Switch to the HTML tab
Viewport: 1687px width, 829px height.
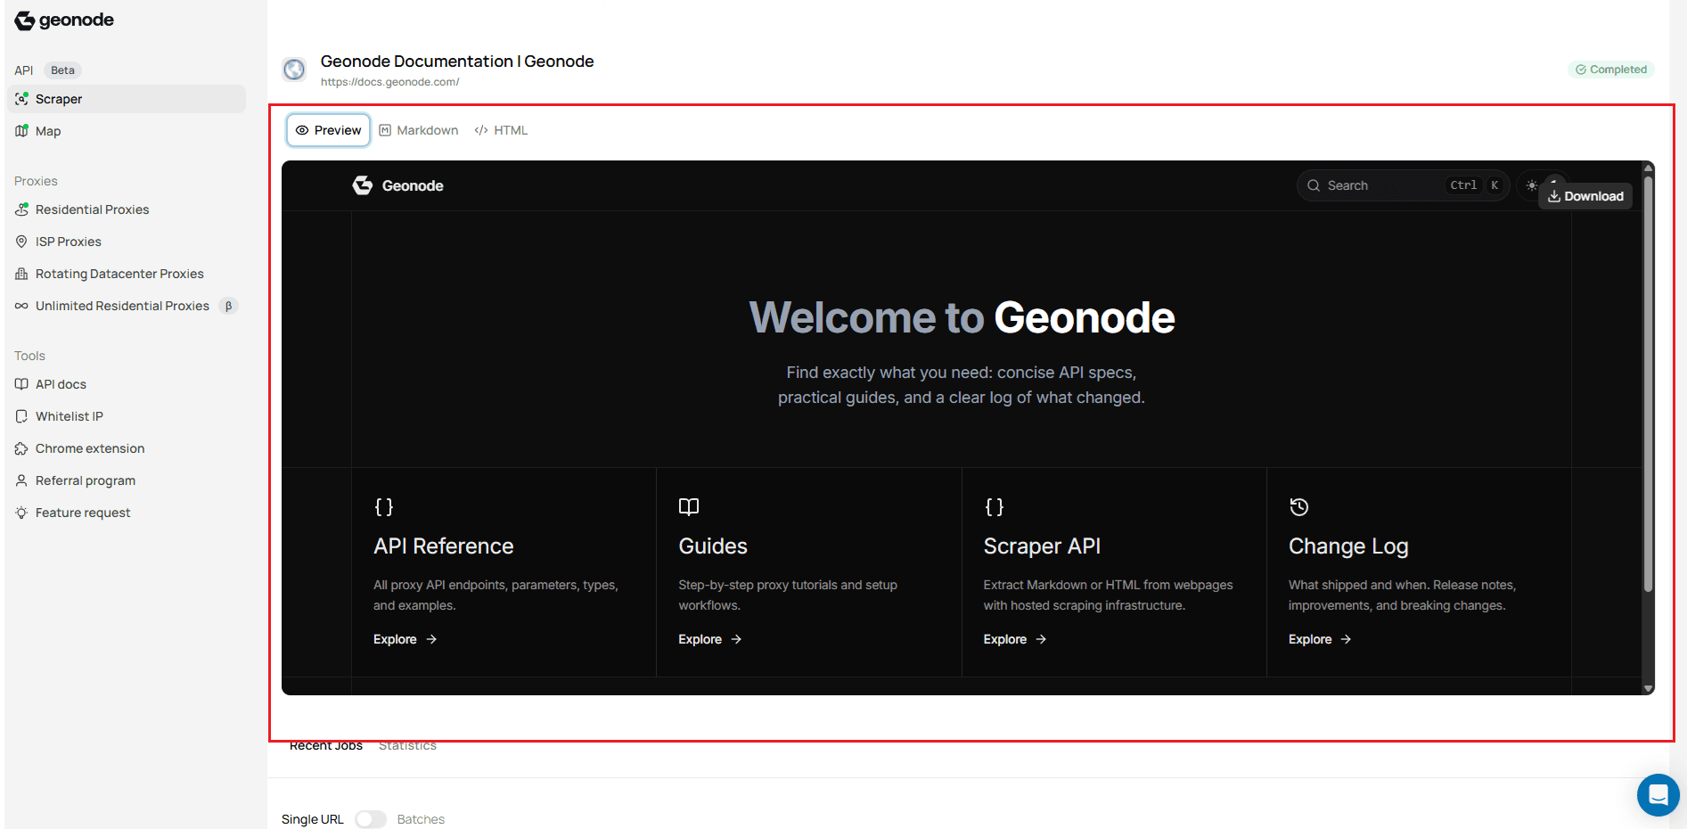[502, 130]
